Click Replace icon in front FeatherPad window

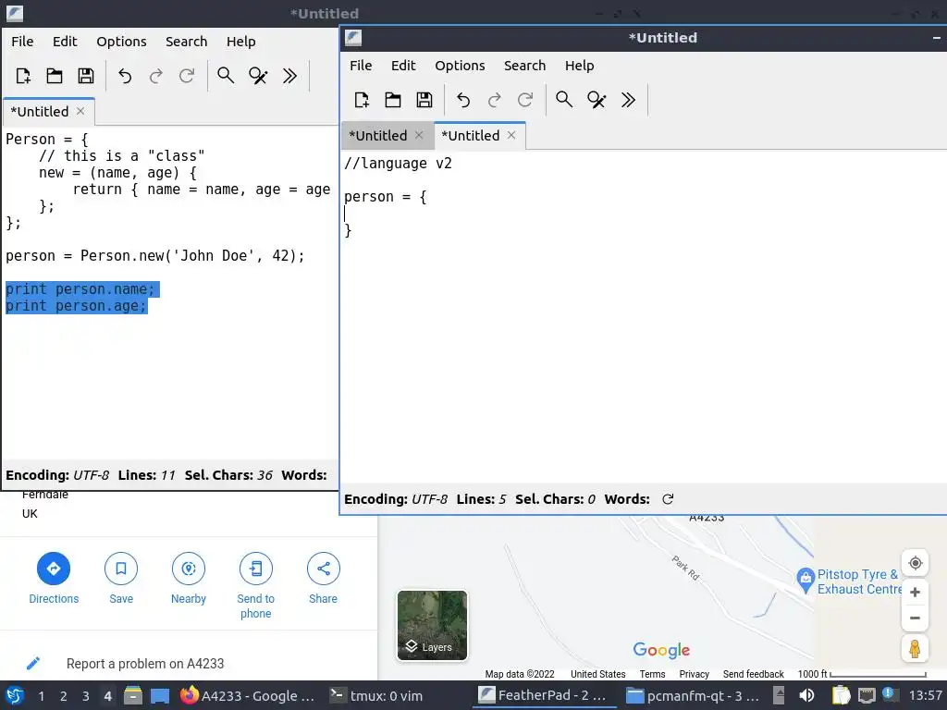(596, 100)
